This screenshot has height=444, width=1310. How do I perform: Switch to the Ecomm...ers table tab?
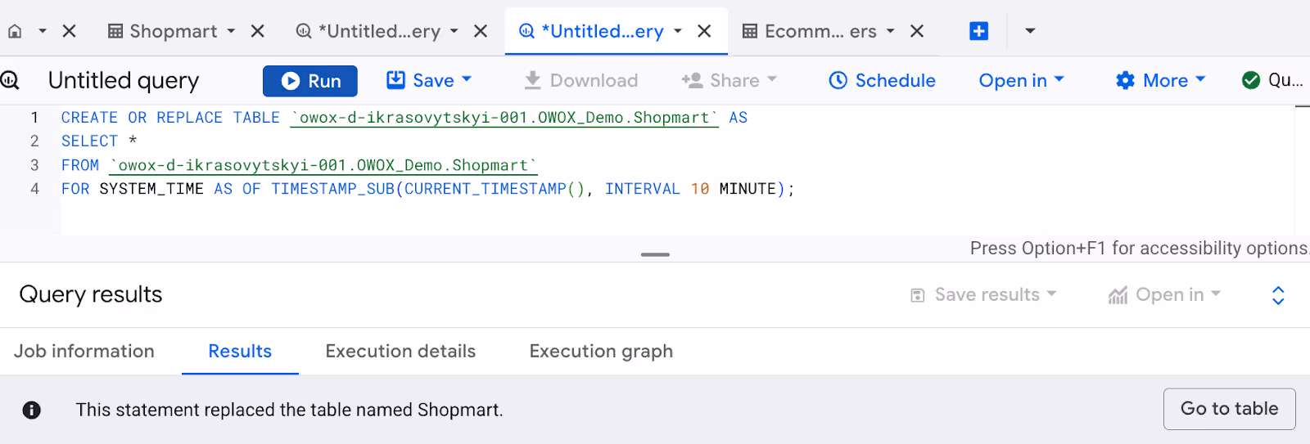coord(810,31)
